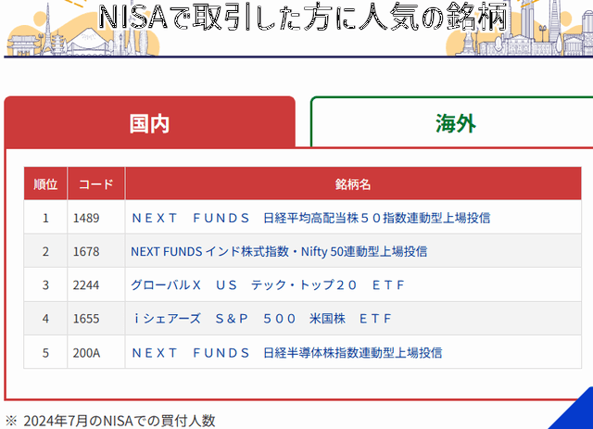Open グローバルX US テック・トップ20 ETF link
The image size is (593, 429).
268,284
